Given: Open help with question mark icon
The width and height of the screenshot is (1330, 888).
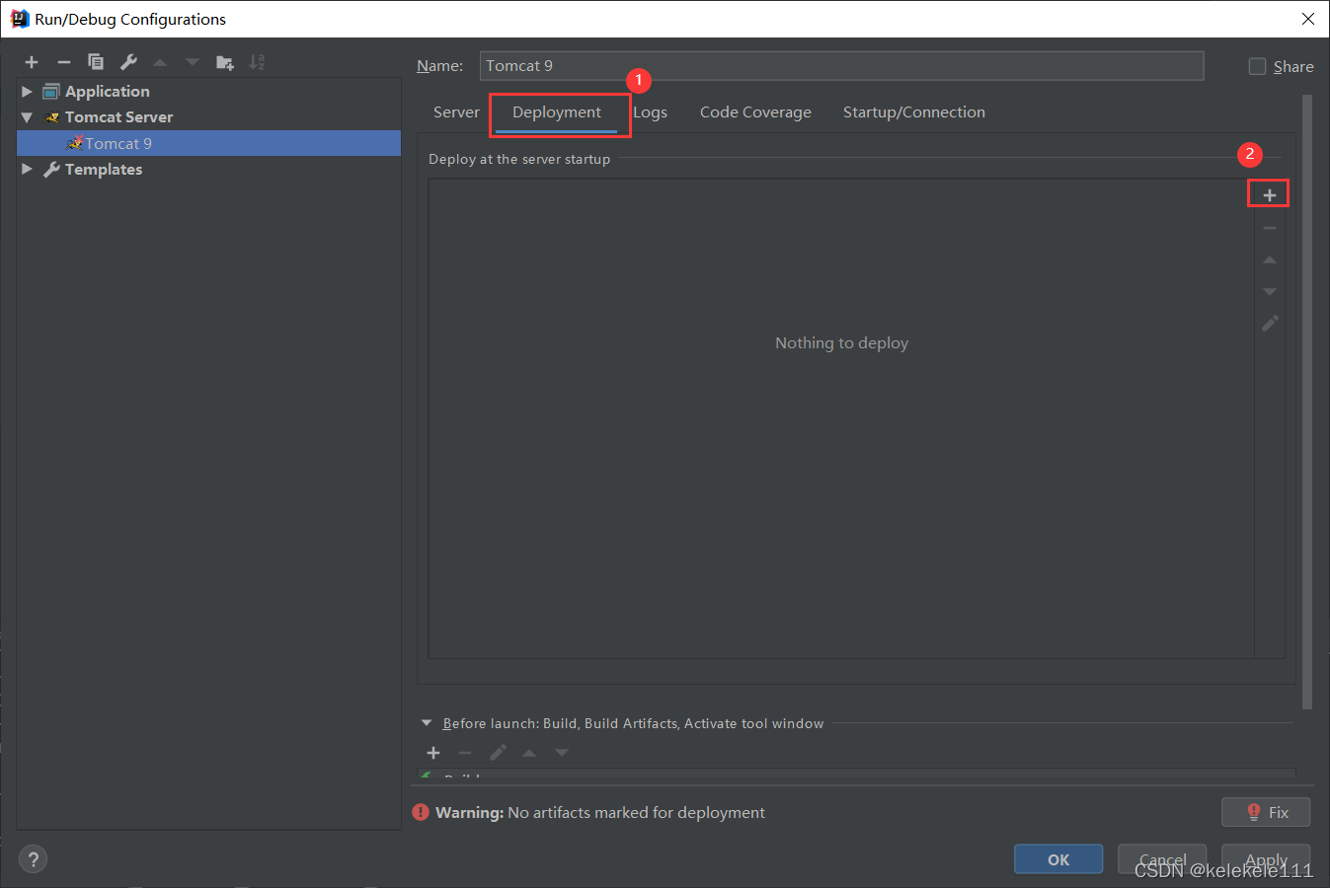Looking at the screenshot, I should click(33, 859).
